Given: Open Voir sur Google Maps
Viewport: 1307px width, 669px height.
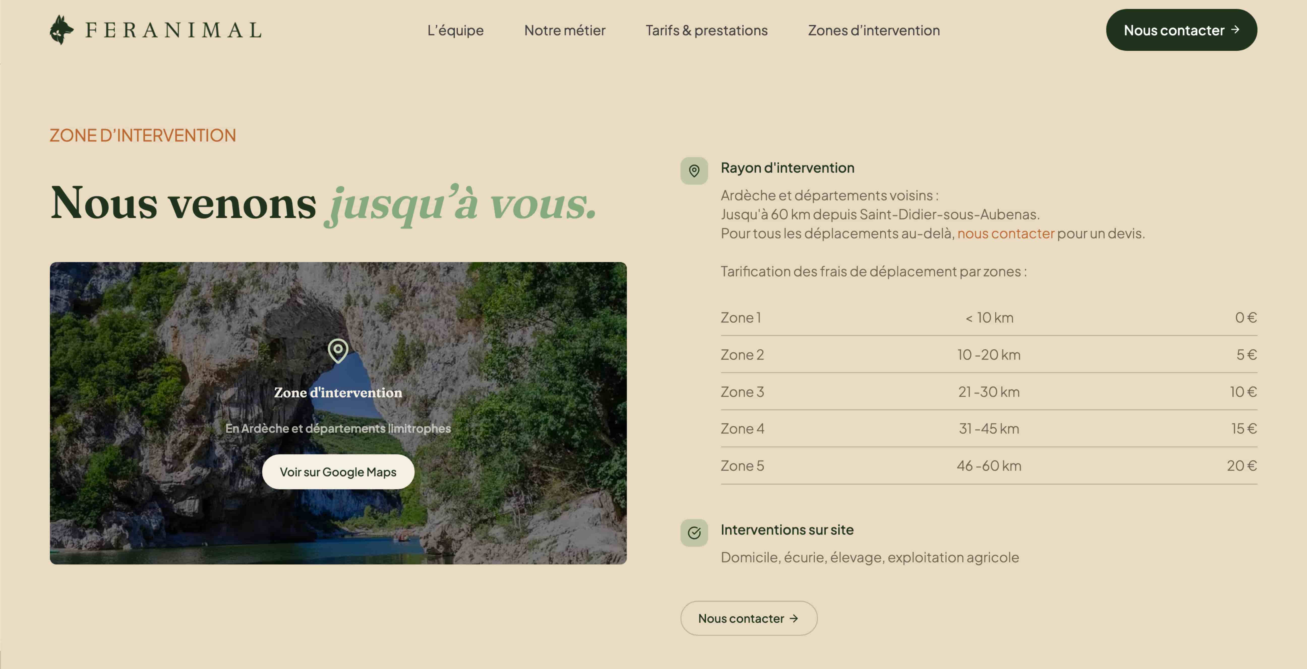Looking at the screenshot, I should coord(338,472).
